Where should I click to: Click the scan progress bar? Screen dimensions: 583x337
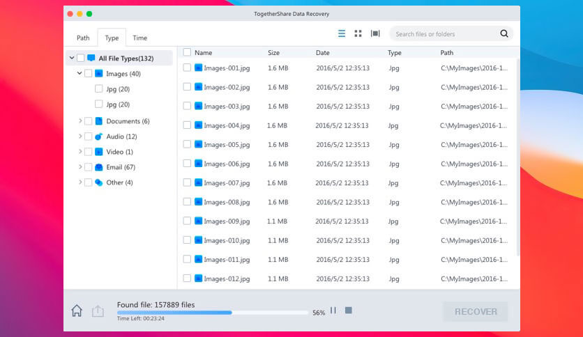tap(212, 313)
